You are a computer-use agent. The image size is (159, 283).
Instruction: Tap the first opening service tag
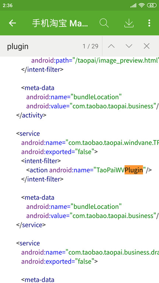(x=28, y=133)
